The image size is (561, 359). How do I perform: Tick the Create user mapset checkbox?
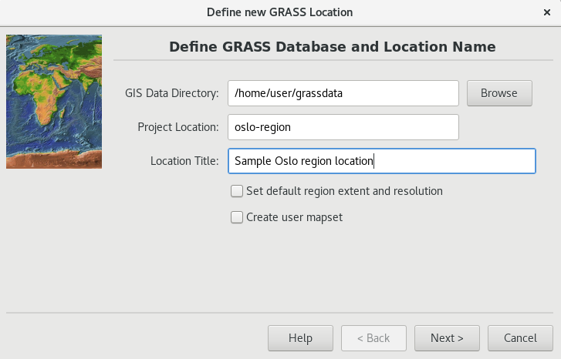tap(236, 217)
